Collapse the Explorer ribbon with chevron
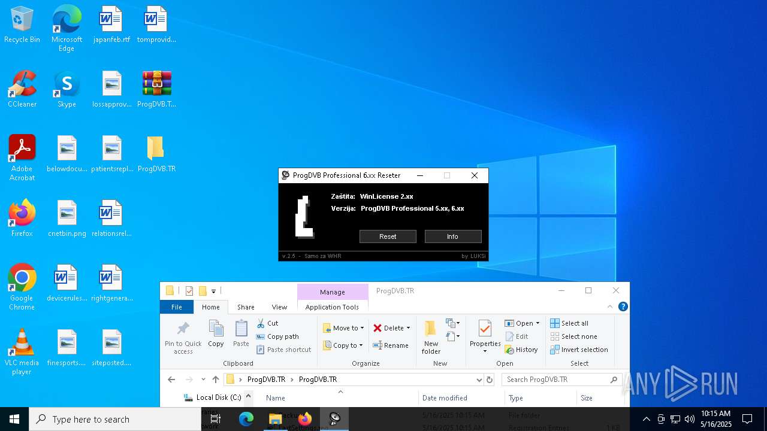767x431 pixels. (611, 306)
